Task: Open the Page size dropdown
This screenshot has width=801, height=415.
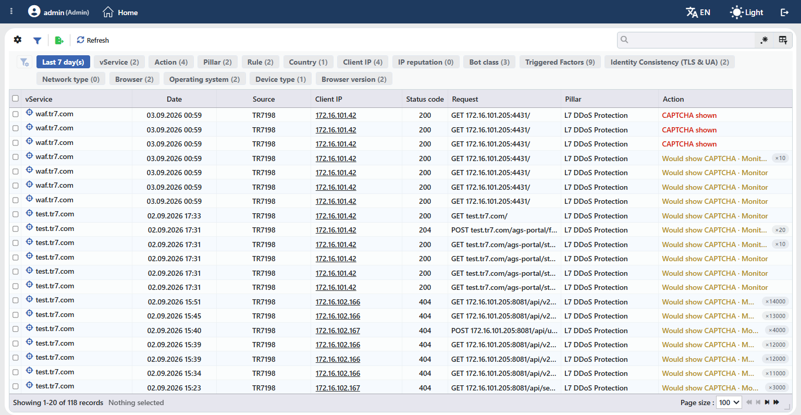Action: click(x=730, y=402)
